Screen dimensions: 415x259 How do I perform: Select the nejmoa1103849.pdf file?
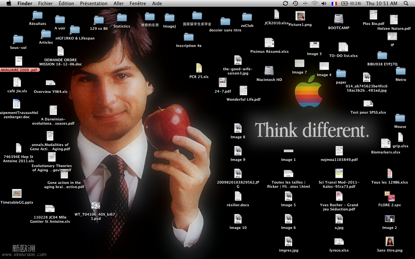[339, 151]
